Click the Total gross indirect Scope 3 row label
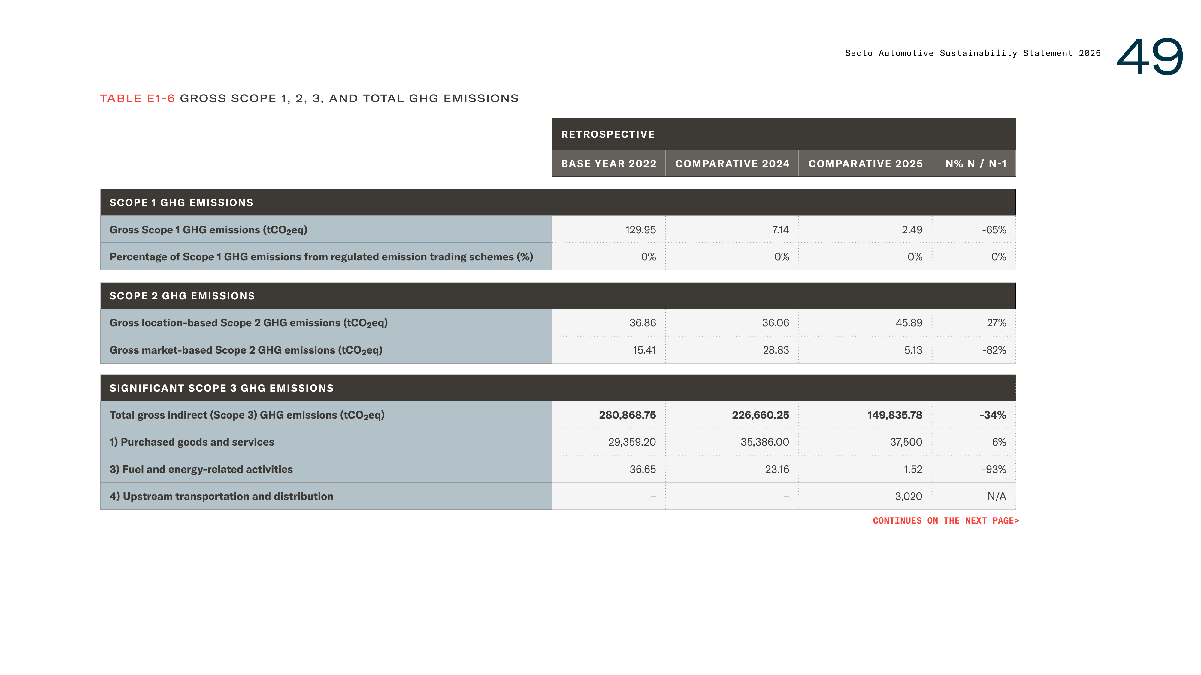 (247, 415)
